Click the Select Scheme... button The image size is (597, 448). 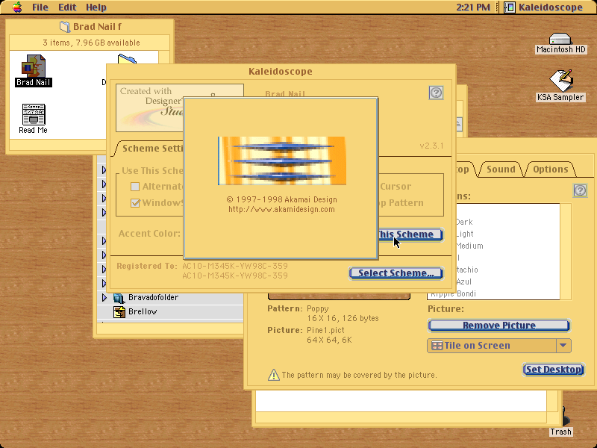point(396,273)
